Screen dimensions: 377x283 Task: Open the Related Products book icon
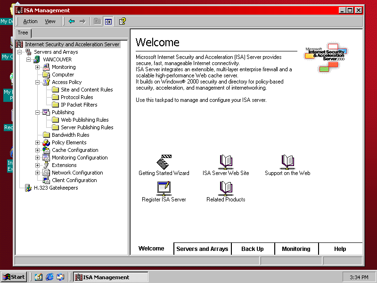click(x=226, y=189)
